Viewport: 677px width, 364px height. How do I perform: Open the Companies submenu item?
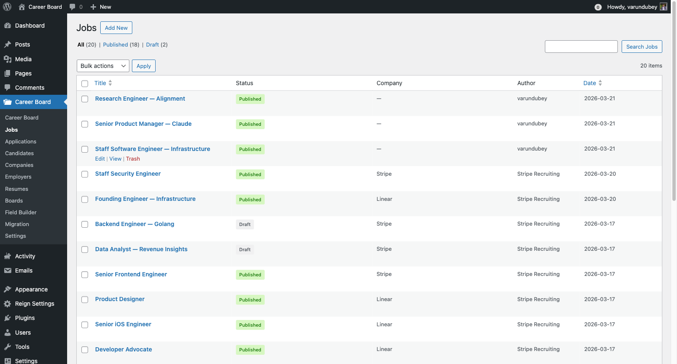[19, 165]
